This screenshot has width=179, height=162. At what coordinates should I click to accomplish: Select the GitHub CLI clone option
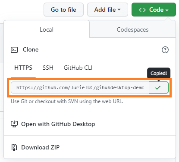(78, 68)
